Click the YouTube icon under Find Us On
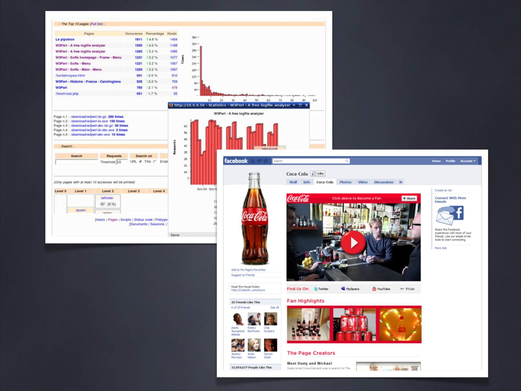Screen dimensions: 521x391 pos(374,289)
